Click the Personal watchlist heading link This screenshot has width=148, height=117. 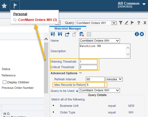20,14
